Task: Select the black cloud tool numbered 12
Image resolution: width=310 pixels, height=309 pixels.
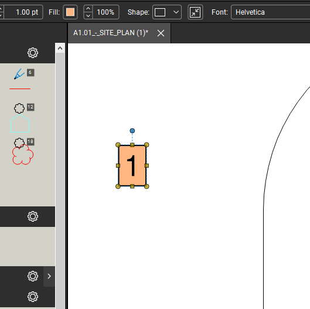Action: pyautogui.click(x=19, y=108)
